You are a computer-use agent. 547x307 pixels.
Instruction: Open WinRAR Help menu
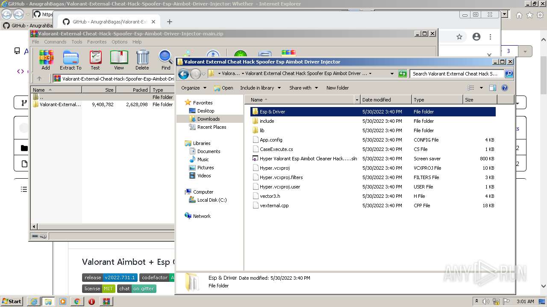137,42
